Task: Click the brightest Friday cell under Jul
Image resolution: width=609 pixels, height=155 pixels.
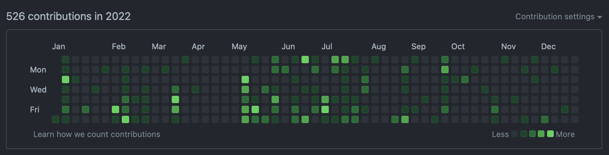Action: tap(325, 109)
